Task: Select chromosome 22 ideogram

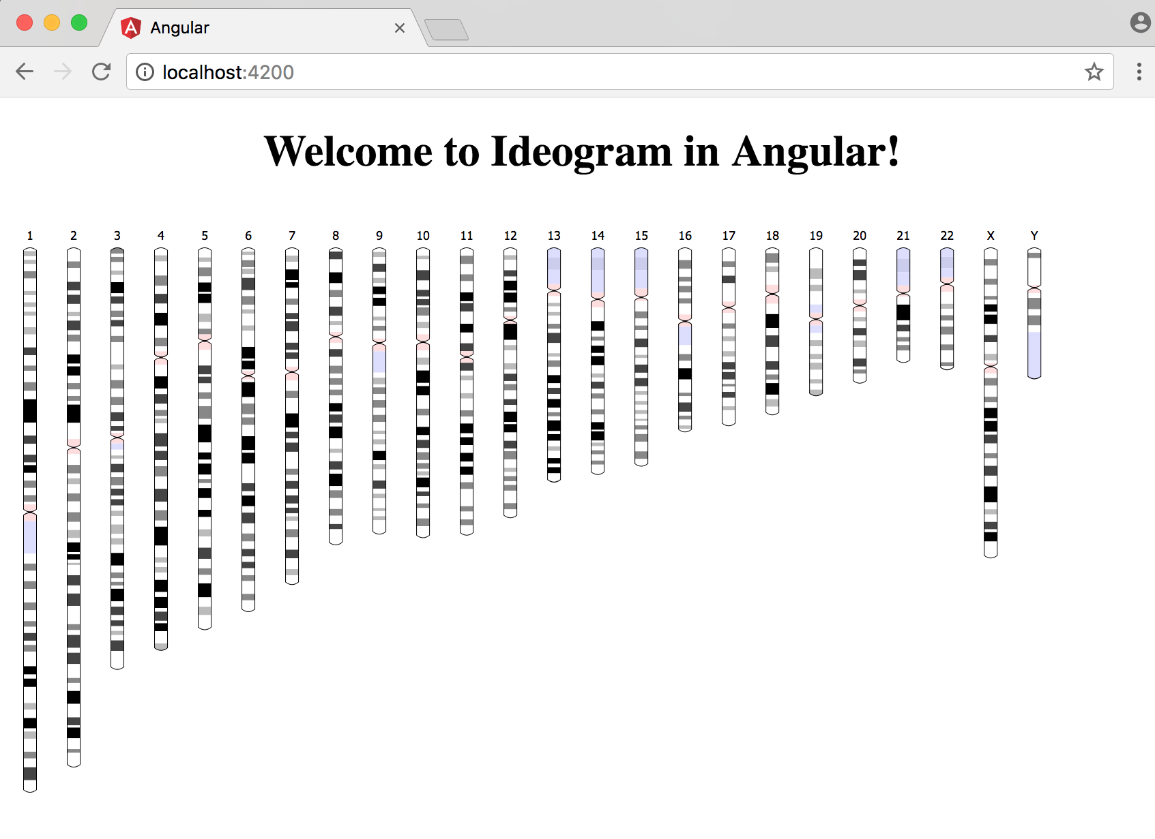Action: pyautogui.click(x=947, y=308)
